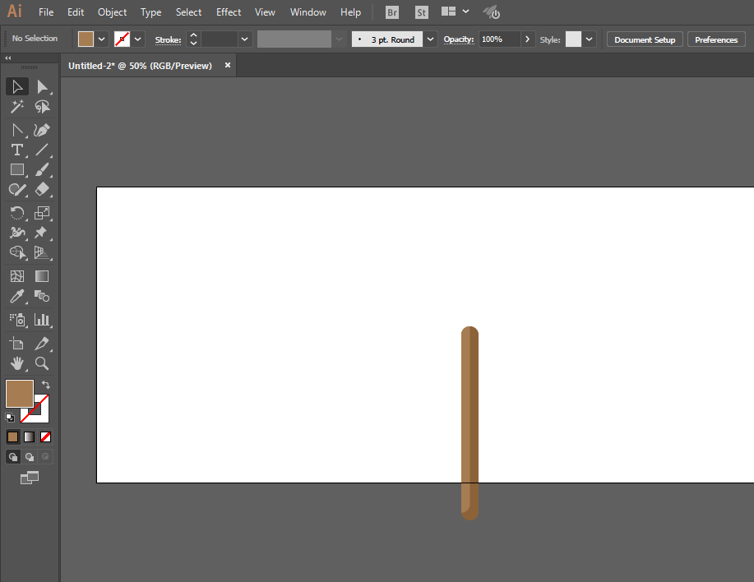Set paint mode to None
The width and height of the screenshot is (754, 582).
click(x=46, y=436)
